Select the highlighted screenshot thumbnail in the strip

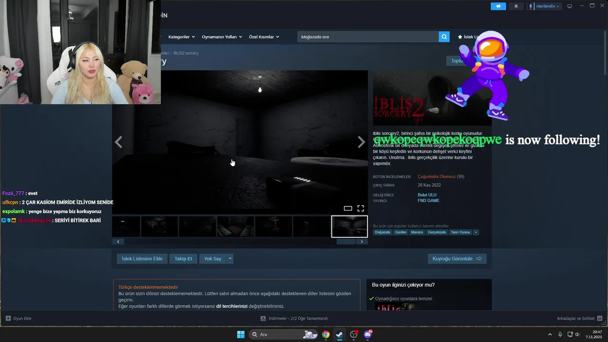coord(350,227)
